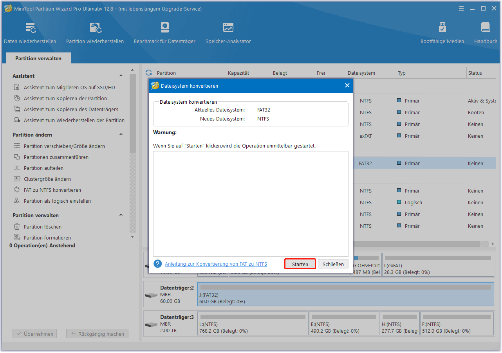The height and width of the screenshot is (353, 502).
Task: Open Speicher-Analysator
Action: coord(228,33)
